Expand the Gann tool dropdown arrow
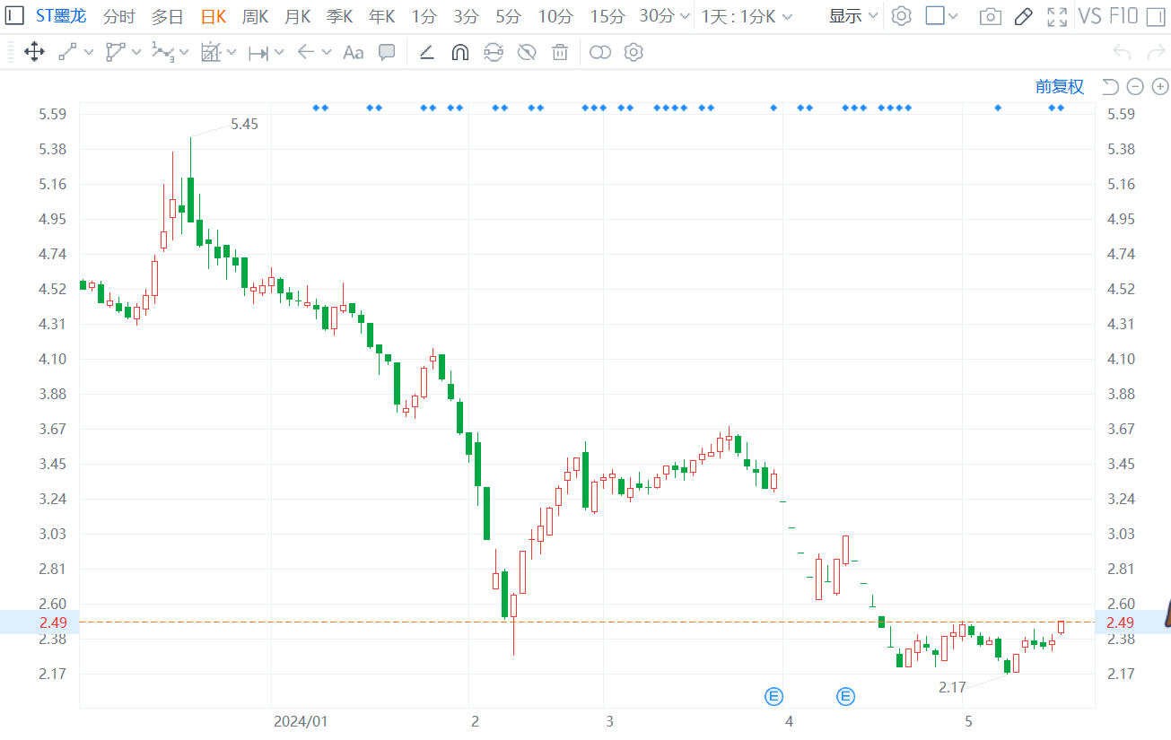 pyautogui.click(x=232, y=53)
